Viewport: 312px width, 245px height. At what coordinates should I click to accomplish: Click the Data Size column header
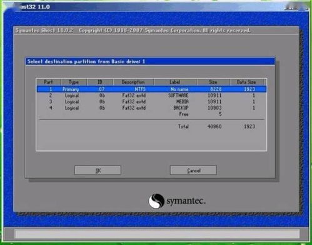[x=246, y=82]
